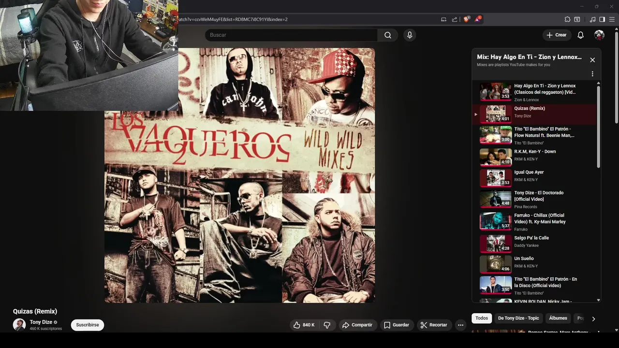Play Tito El Bambino Flow Natural item
The image size is (619, 348).
pyautogui.click(x=534, y=135)
